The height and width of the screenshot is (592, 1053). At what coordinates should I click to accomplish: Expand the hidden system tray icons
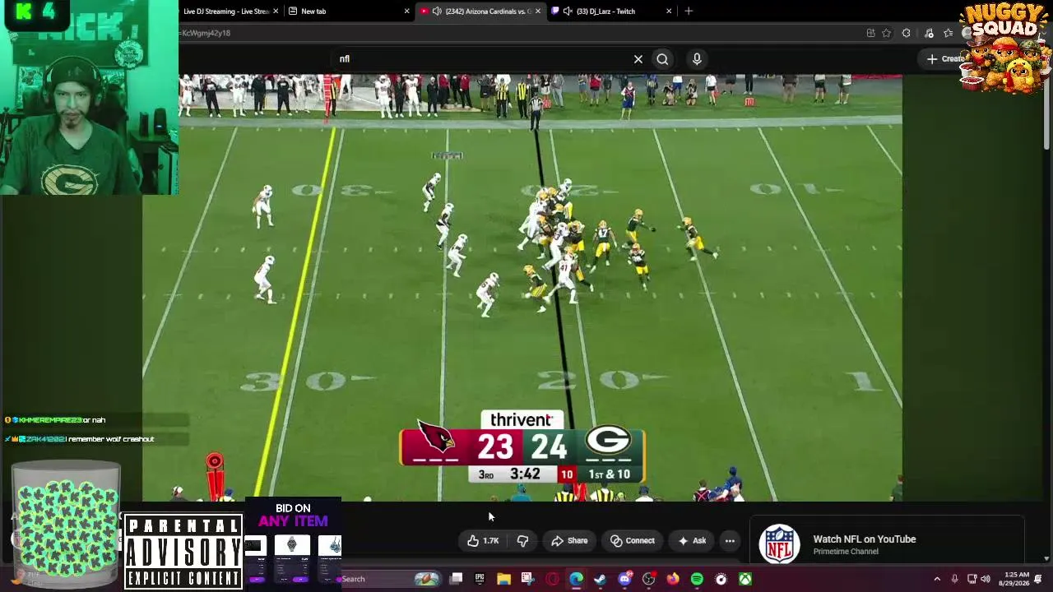click(937, 579)
